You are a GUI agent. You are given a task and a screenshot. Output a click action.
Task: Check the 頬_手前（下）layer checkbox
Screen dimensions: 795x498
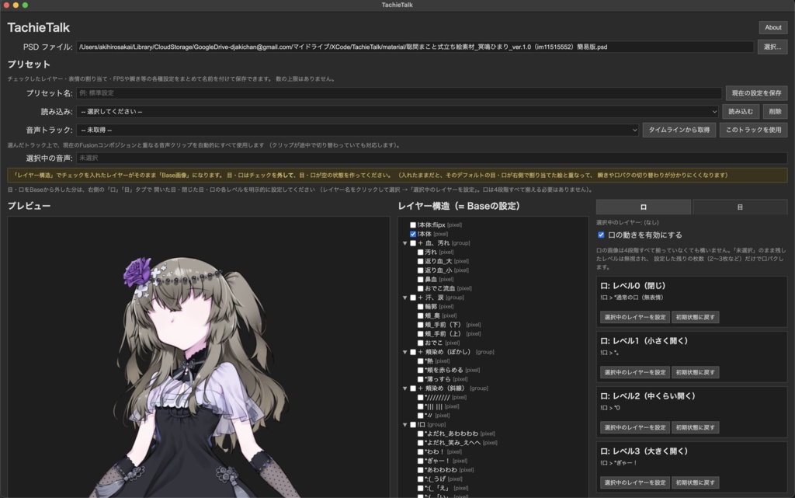(420, 325)
